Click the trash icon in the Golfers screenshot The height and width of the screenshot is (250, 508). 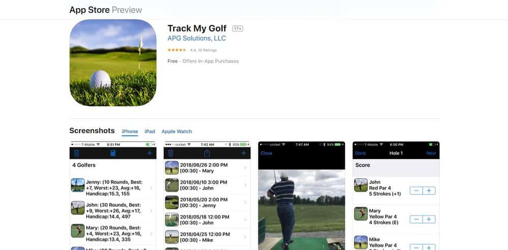coord(77,153)
